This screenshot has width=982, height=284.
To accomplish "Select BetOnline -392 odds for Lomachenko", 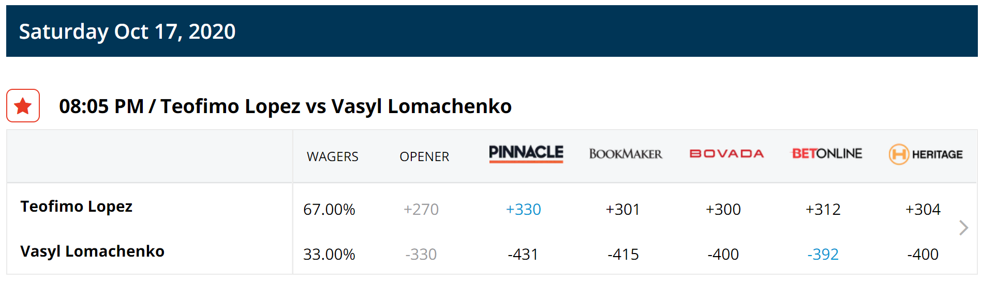I will (823, 254).
